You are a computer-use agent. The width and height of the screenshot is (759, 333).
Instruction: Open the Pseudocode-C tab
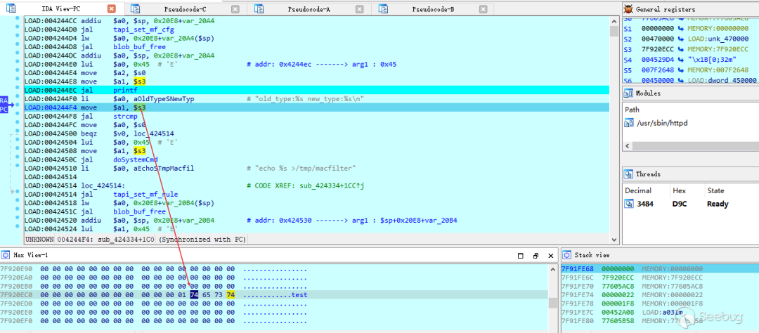pos(184,8)
